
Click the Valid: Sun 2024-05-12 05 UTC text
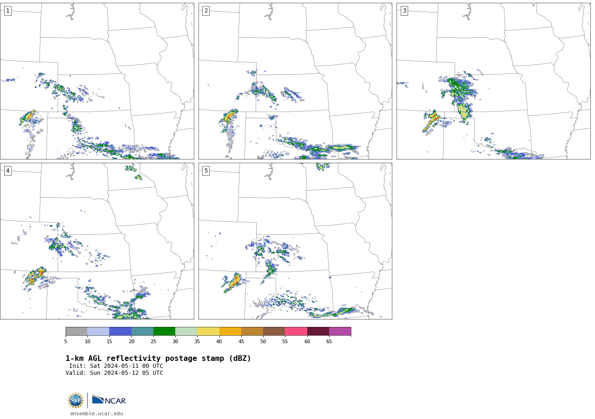pyautogui.click(x=114, y=373)
